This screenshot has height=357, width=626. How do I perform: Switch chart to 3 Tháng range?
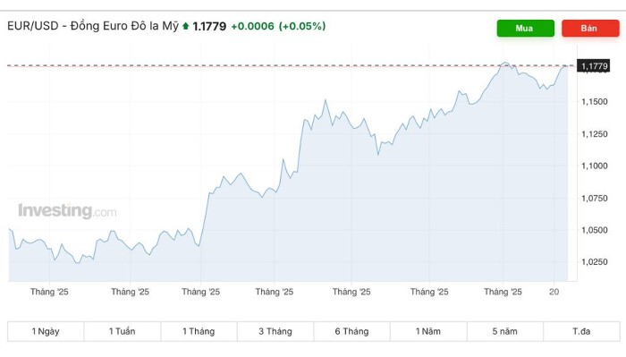click(x=275, y=331)
